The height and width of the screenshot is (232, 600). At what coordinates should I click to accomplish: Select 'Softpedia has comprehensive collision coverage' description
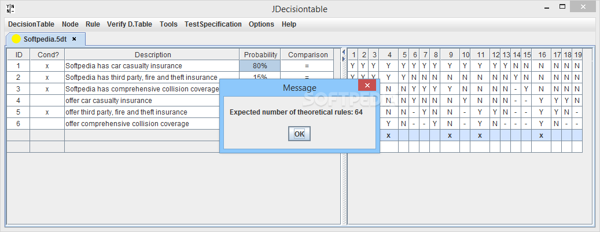142,89
